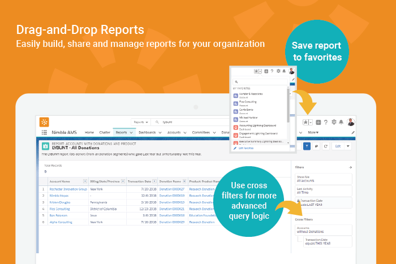Open the notifications bell in main header

coord(341,122)
